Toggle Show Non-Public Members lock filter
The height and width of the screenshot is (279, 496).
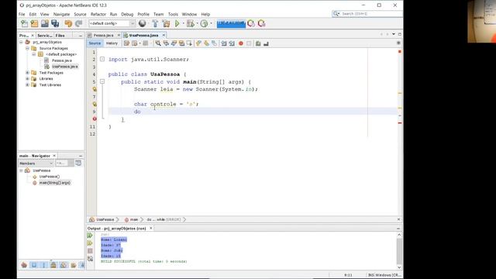(x=53, y=265)
